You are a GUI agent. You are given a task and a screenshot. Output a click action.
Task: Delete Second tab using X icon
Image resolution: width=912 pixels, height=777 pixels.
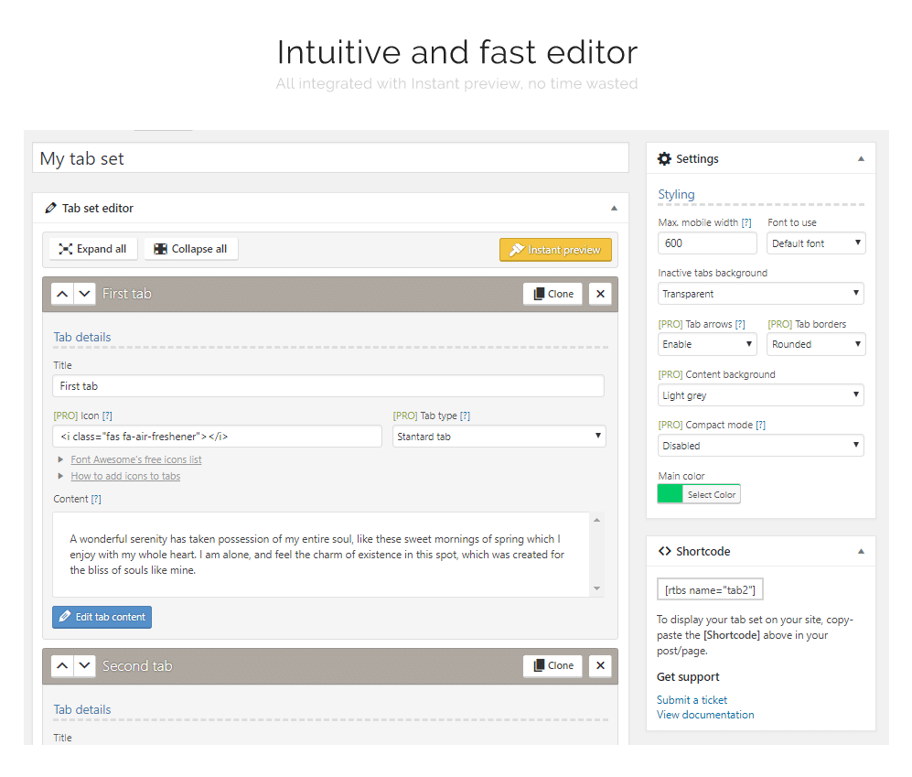tap(600, 665)
